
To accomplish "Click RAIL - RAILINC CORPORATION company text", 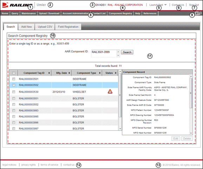I will point(125,5).
